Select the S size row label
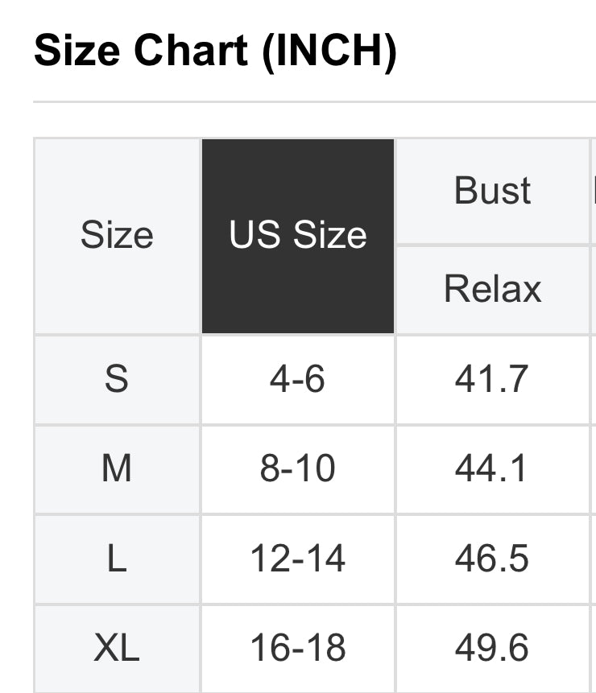Viewport: 596px width, 693px height. coord(117,378)
